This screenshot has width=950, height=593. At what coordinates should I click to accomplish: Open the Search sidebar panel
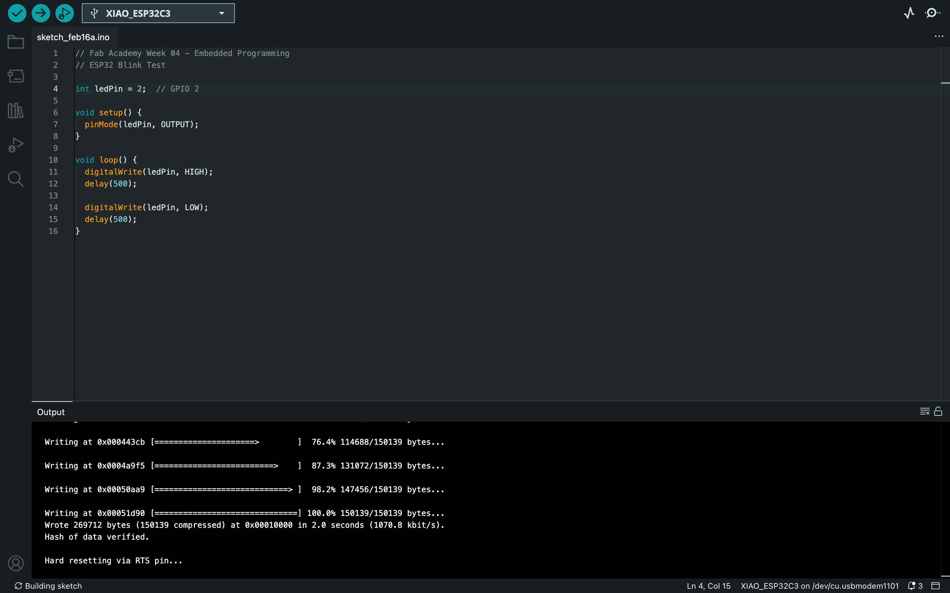(16, 179)
